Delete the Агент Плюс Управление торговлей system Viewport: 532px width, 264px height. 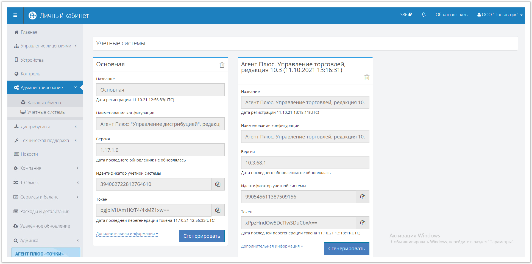tap(367, 78)
